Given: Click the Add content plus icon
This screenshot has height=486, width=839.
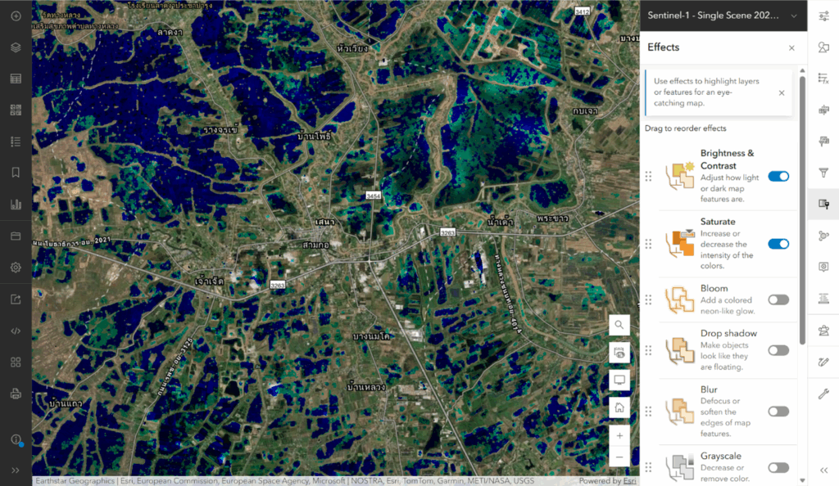Looking at the screenshot, I should point(16,16).
